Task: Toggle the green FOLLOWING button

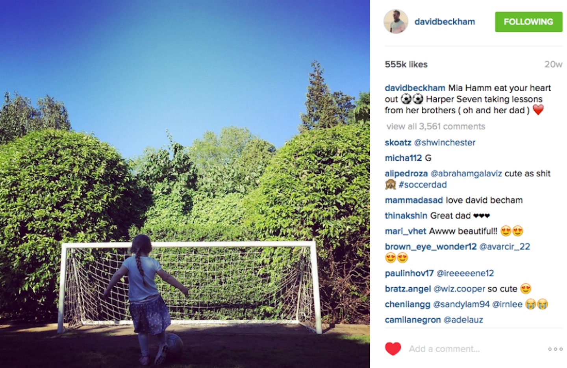Action: [x=528, y=22]
